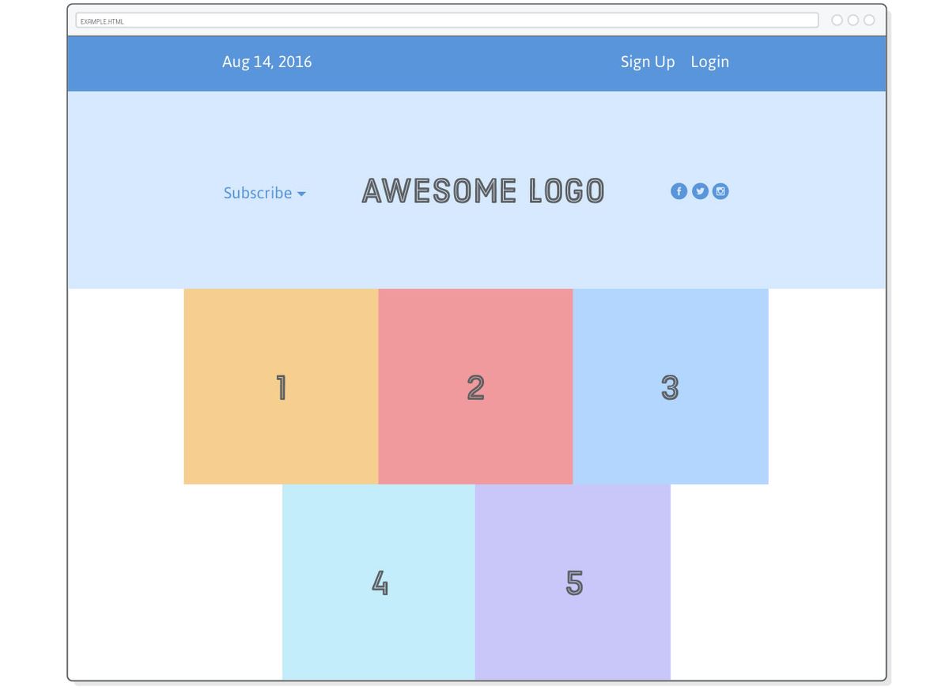Select the cyan tile numbered 4
The image size is (949, 690).
point(379,583)
